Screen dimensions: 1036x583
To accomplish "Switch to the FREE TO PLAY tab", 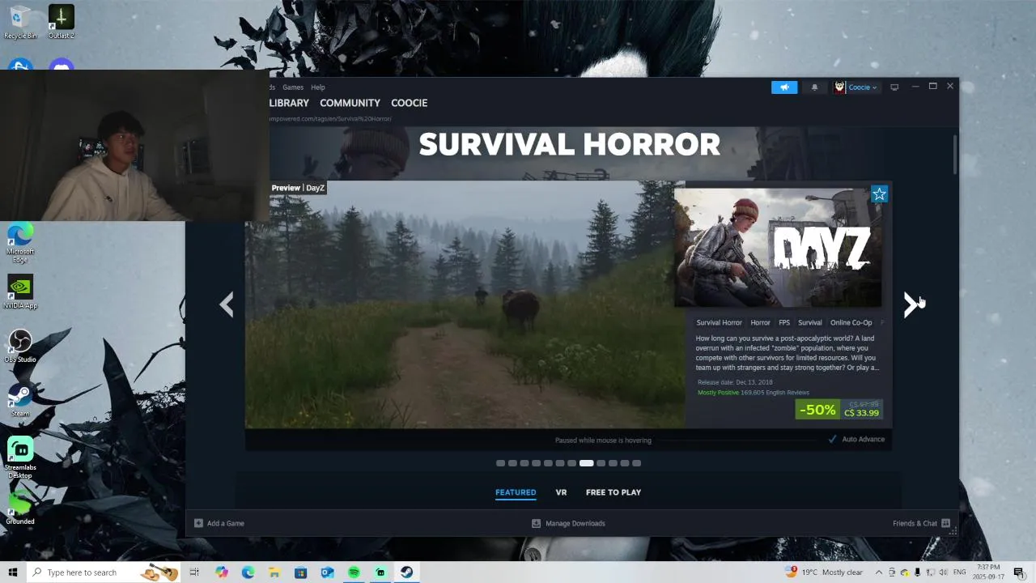I will (614, 492).
